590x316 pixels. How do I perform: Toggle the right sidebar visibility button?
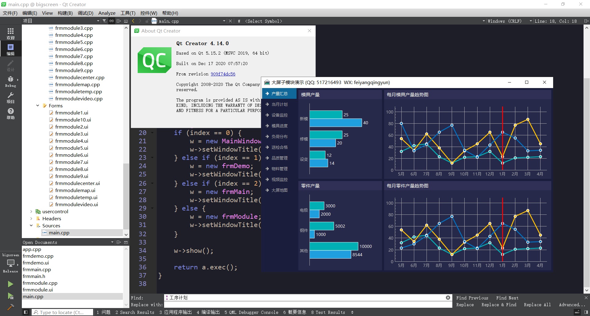pyautogui.click(x=586, y=312)
